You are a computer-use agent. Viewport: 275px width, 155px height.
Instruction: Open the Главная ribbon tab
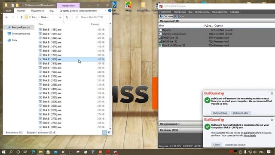21,10
